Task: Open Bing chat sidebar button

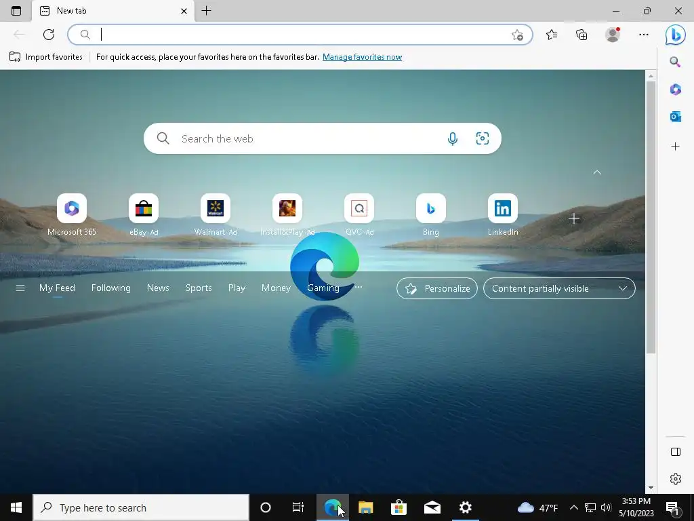Action: point(676,35)
